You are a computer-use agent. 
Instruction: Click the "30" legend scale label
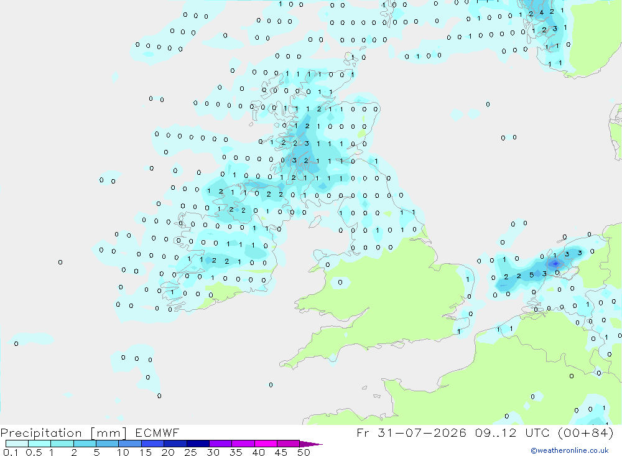213,452
